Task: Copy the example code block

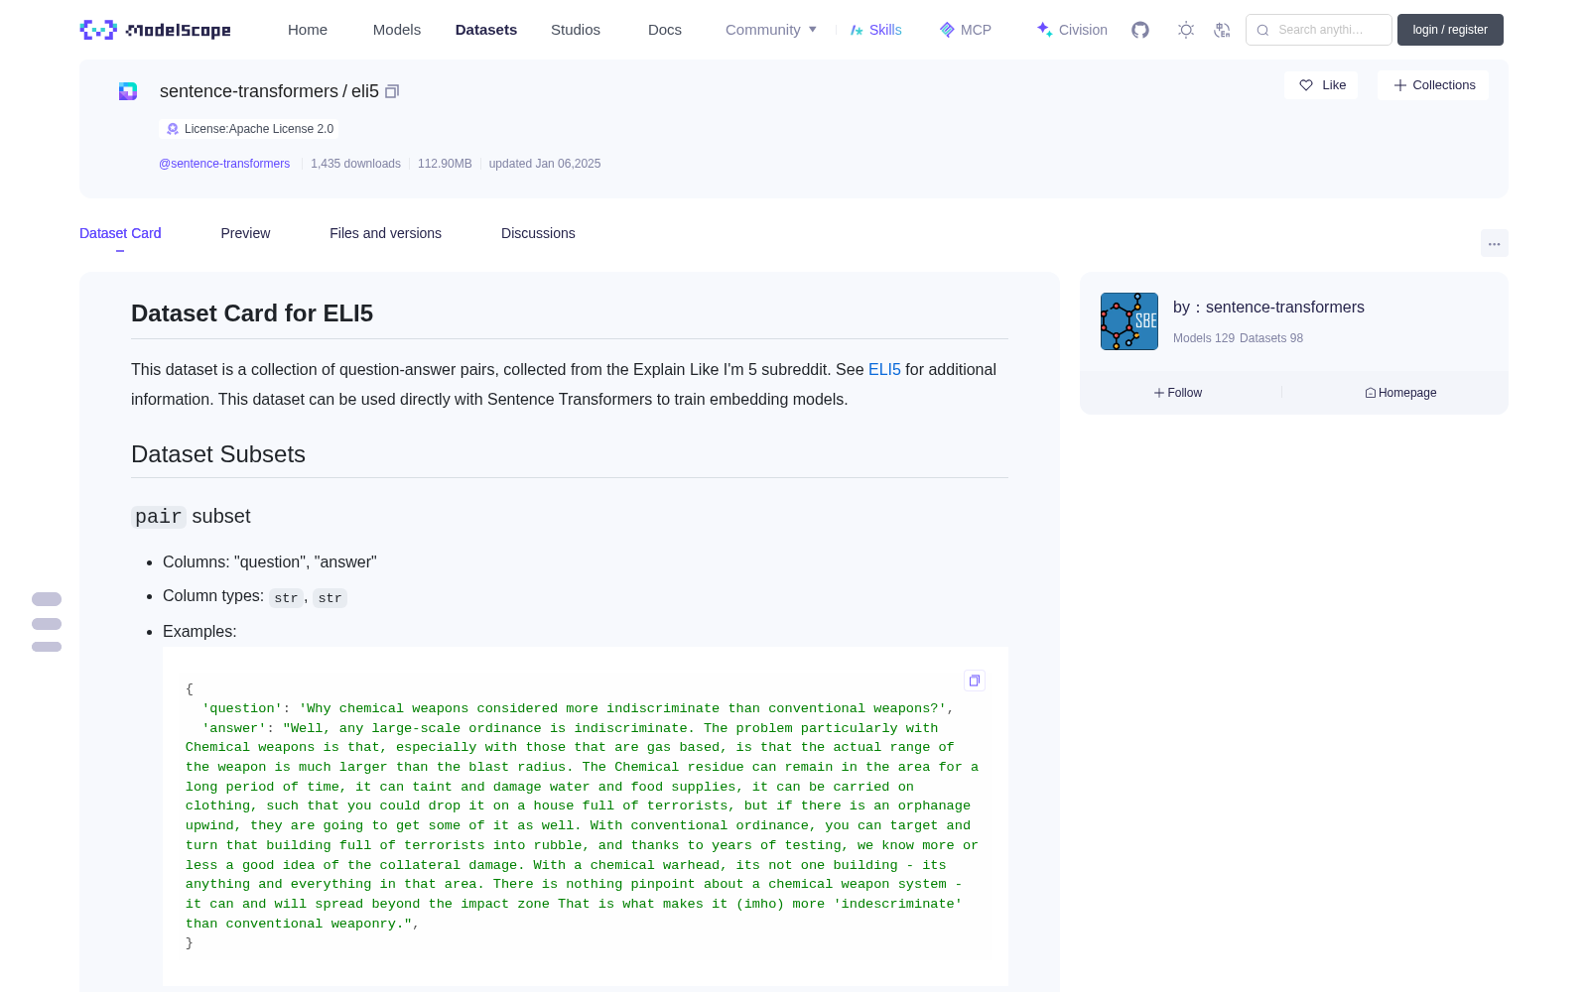Action: click(x=975, y=681)
